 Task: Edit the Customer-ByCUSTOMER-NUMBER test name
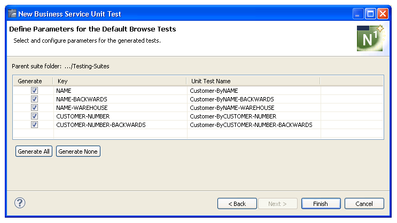pyautogui.click(x=254, y=116)
